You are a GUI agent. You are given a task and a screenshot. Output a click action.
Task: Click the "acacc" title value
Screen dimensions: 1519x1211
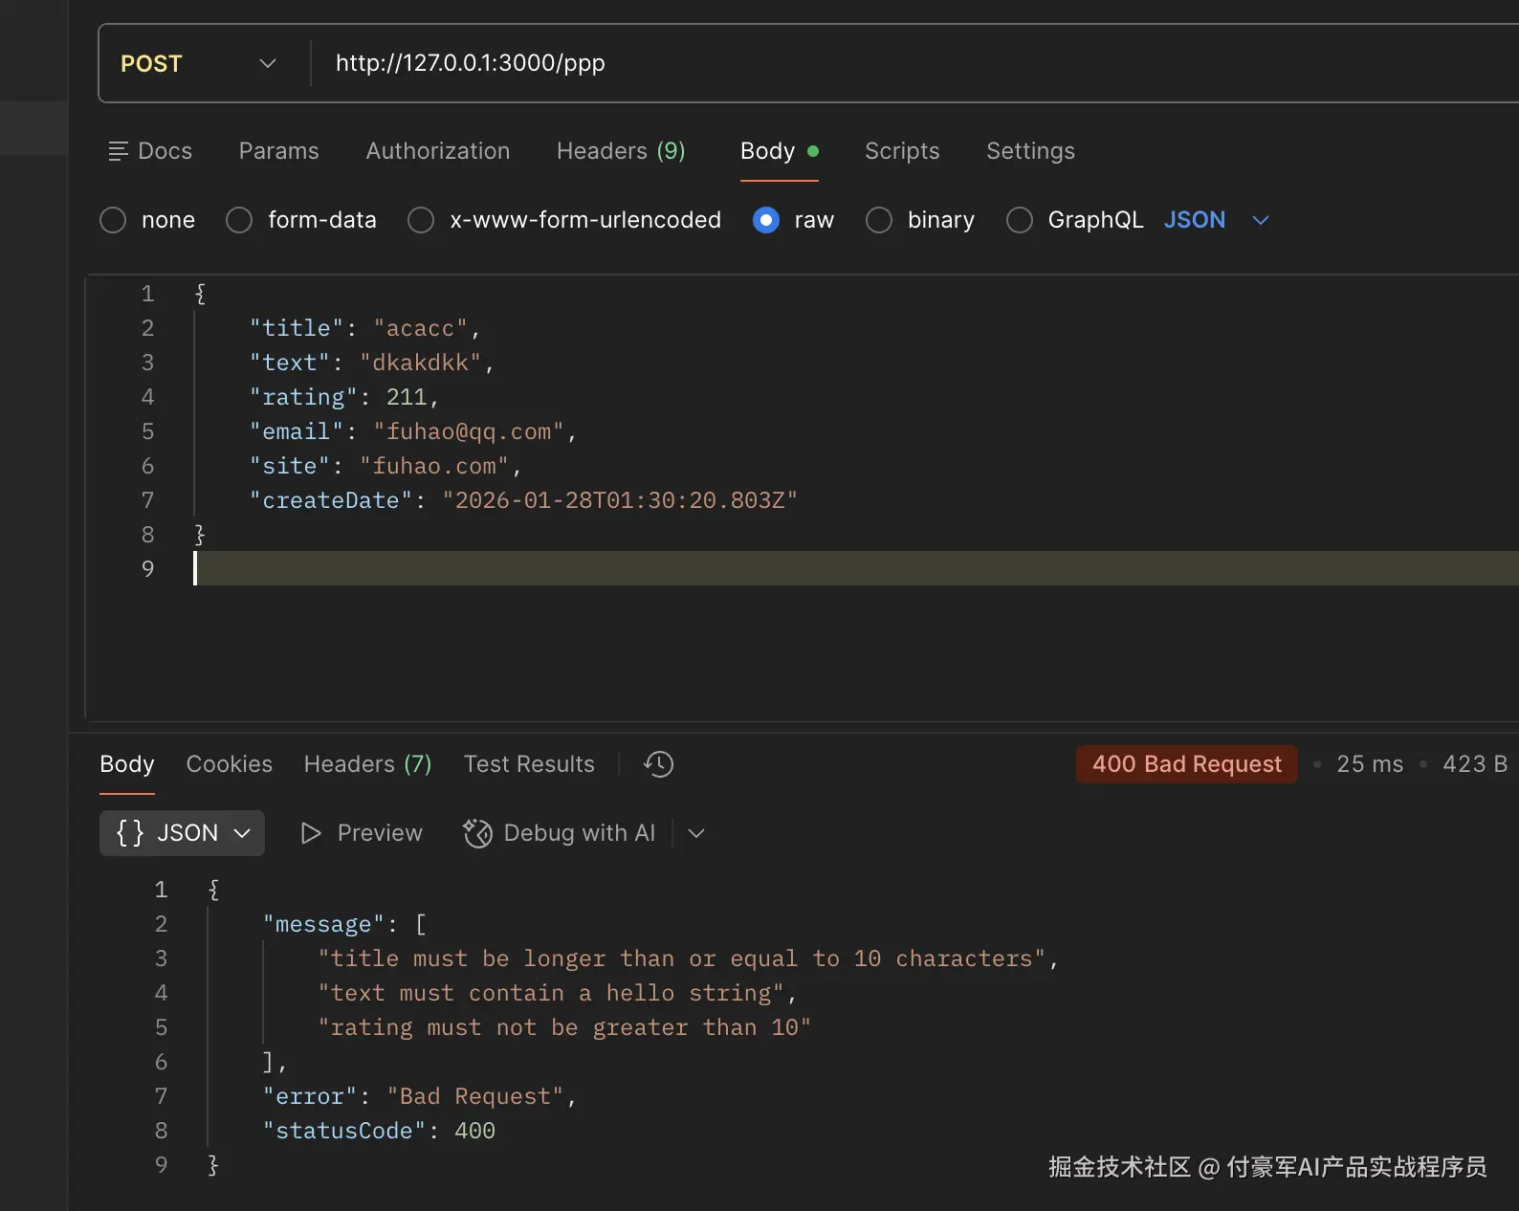[420, 328]
